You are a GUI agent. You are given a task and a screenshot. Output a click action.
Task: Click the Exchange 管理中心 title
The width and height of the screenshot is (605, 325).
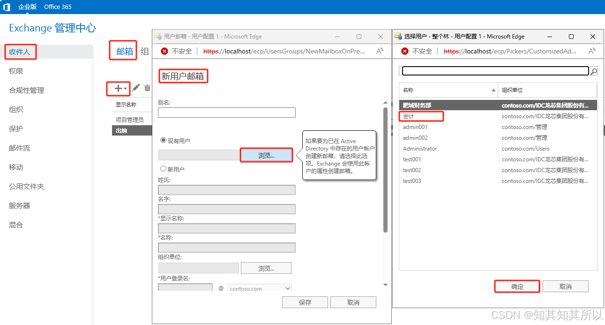coord(52,28)
